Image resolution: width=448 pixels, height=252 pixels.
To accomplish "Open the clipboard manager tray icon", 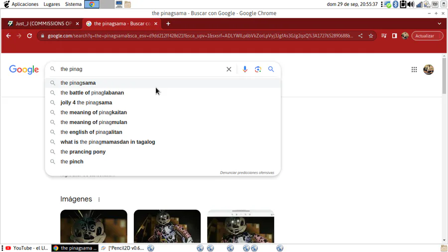I will tap(403, 4).
